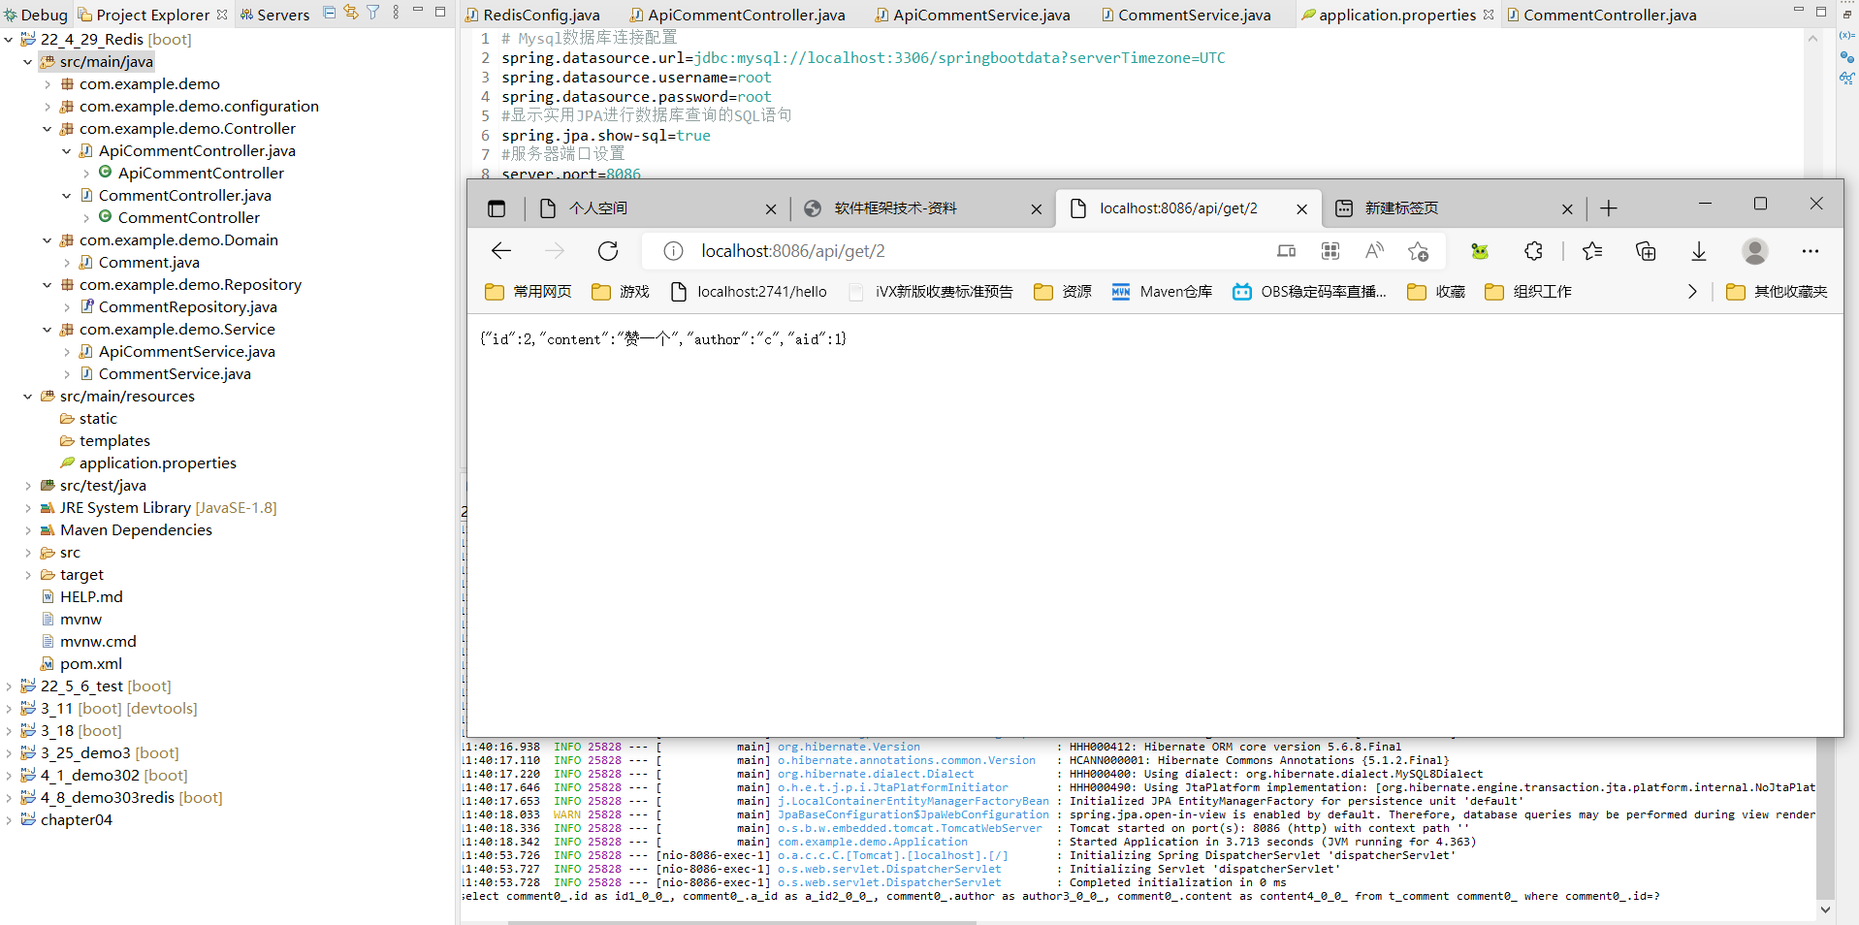1859x925 pixels.
Task: Open the 其他收藏夹 folder
Action: click(1778, 292)
